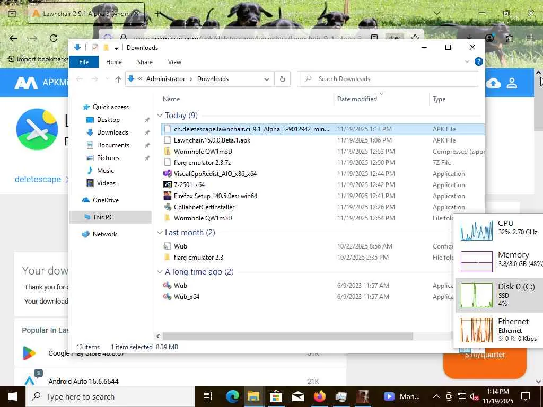
Task: Select Memory graph in performance panel
Action: coord(476,262)
